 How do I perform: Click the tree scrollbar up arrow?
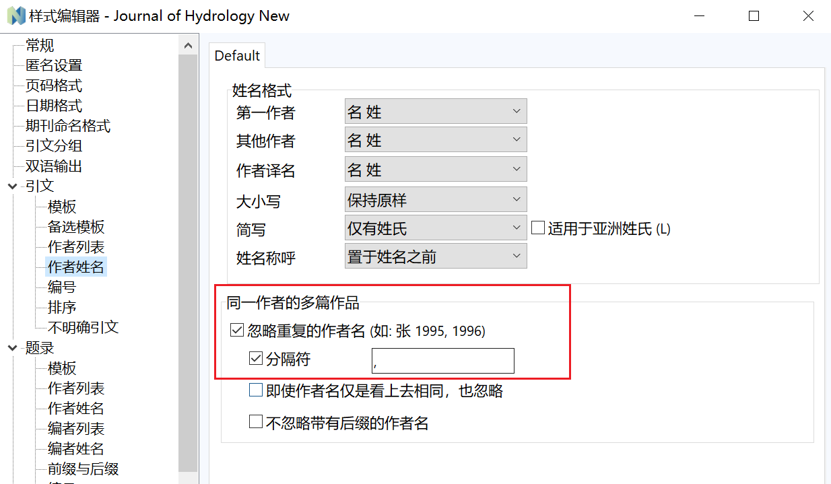point(189,45)
